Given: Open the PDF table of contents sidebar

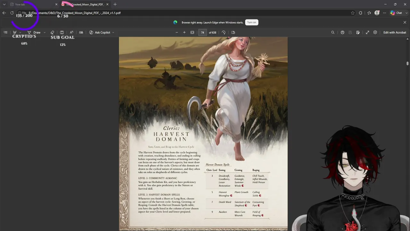Looking at the screenshot, I should point(5,32).
